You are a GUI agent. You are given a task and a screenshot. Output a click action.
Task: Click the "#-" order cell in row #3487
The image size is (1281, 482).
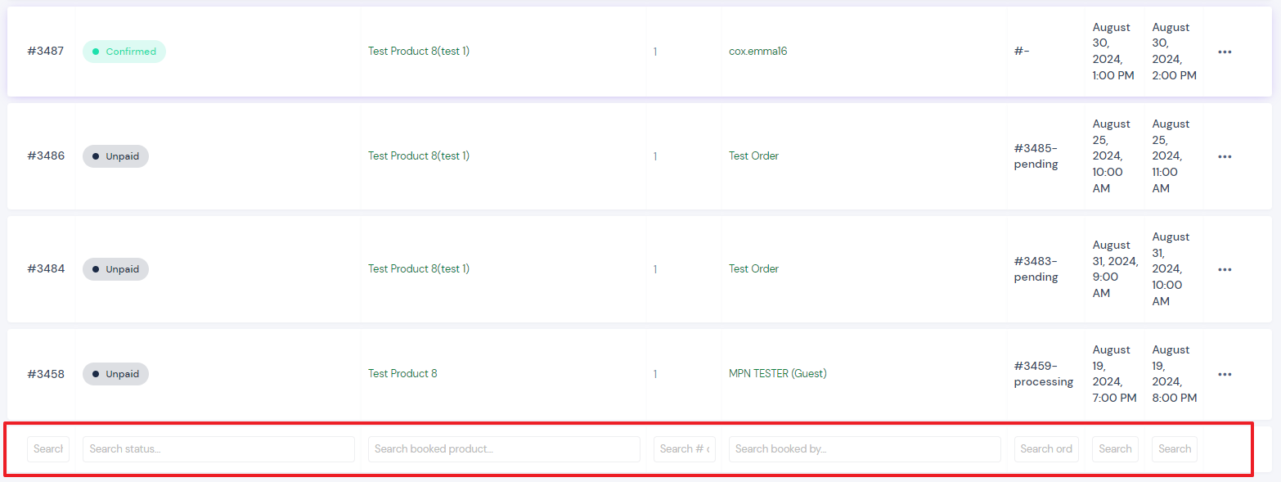[x=1022, y=52]
